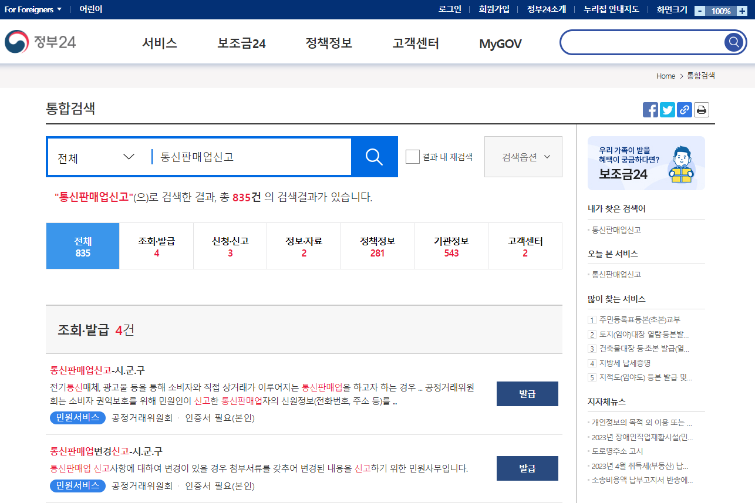Enable the 결과 내 재검색 checkbox
Image resolution: width=755 pixels, height=503 pixels.
tap(412, 157)
